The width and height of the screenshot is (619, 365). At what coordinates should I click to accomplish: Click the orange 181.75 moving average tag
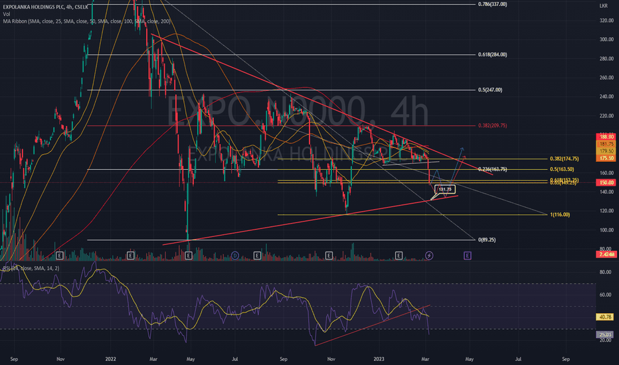[606, 144]
